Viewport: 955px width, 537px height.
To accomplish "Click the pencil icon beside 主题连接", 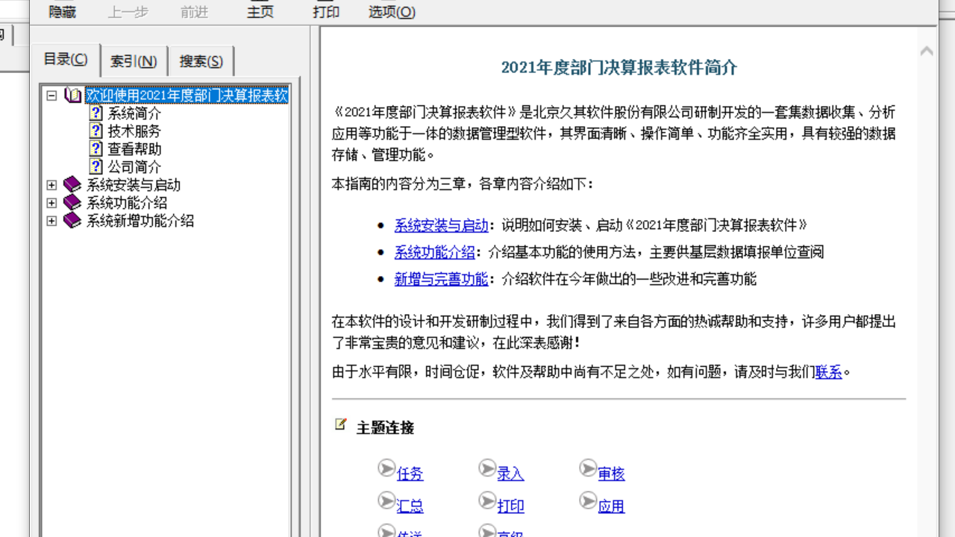I will click(x=341, y=423).
